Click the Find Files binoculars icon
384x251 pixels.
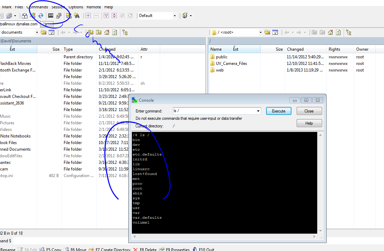pyautogui.click(x=77, y=16)
